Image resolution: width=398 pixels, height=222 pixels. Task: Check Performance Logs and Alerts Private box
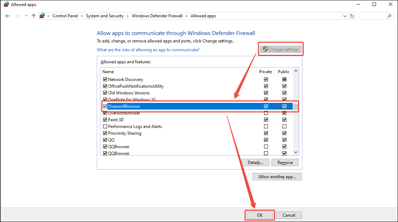coord(266,126)
